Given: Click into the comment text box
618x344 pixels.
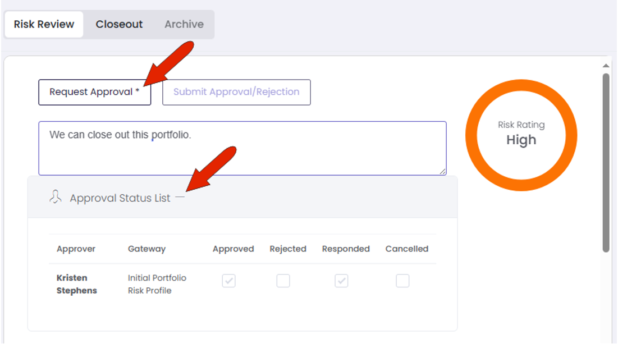Looking at the screenshot, I should (242, 148).
